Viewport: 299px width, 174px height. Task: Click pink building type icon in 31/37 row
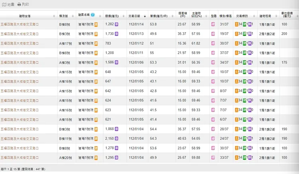213,24
